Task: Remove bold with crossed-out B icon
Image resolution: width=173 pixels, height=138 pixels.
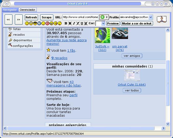Action: click(70, 23)
